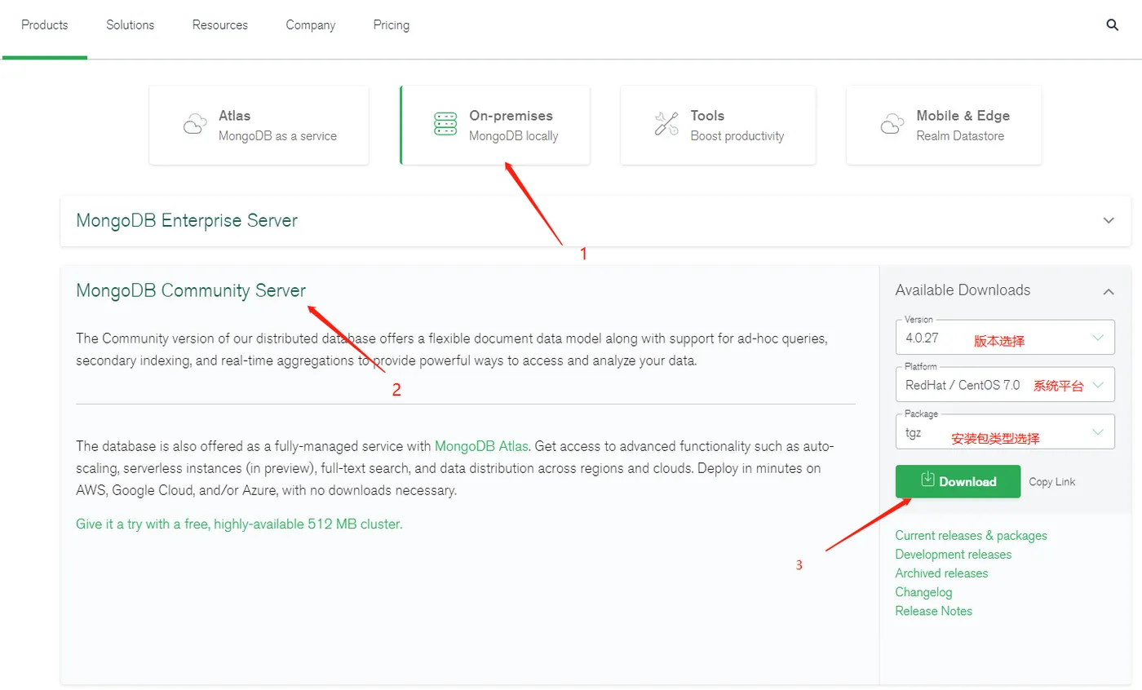Open Archived releases link
Image resolution: width=1142 pixels, height=690 pixels.
pos(941,573)
